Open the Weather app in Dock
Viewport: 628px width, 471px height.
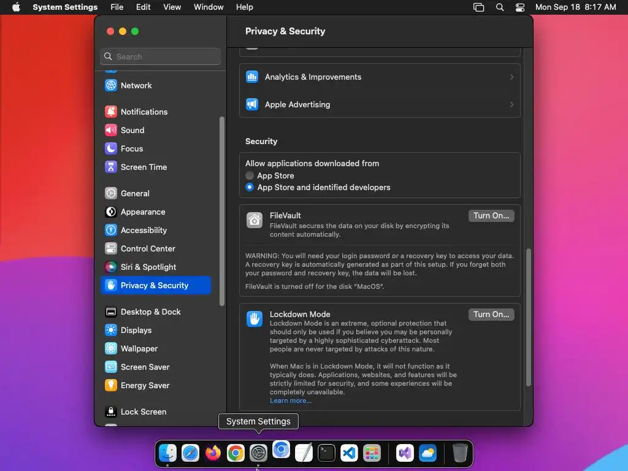click(427, 453)
